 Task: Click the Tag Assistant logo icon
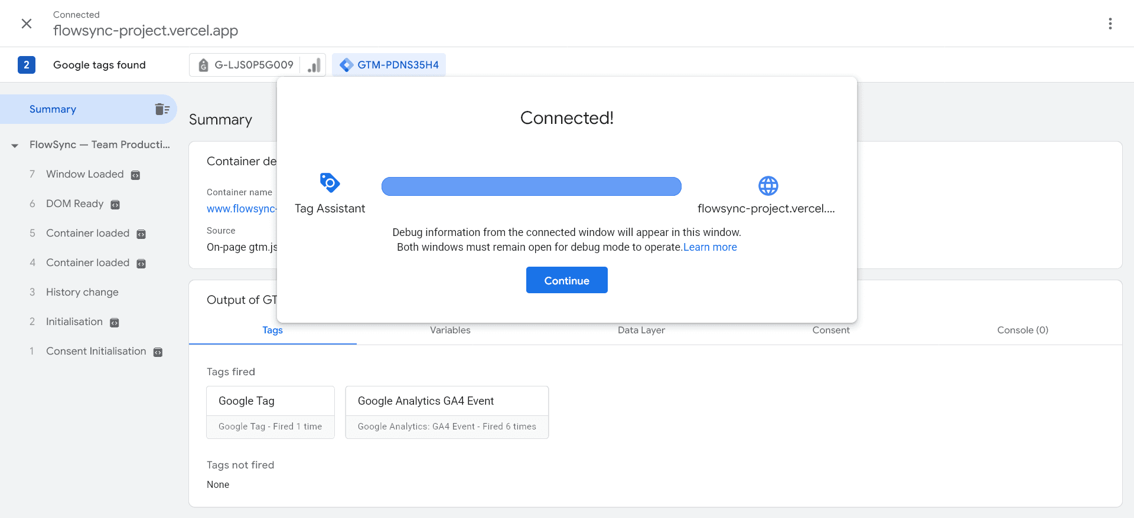pos(330,183)
